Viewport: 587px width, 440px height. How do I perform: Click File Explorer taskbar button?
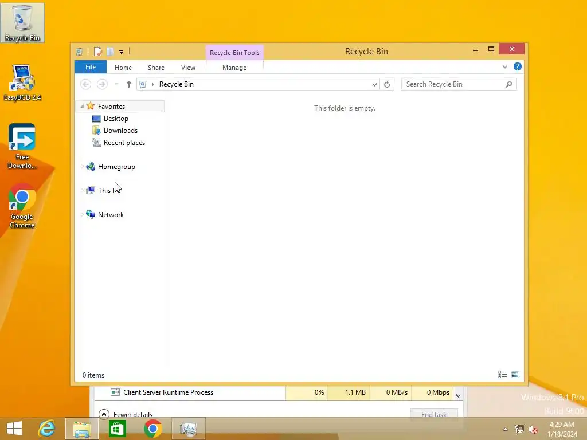click(x=81, y=429)
